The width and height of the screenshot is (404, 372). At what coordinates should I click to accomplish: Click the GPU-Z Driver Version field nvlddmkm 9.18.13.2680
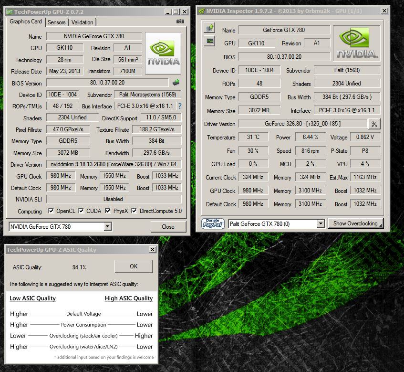tap(114, 164)
